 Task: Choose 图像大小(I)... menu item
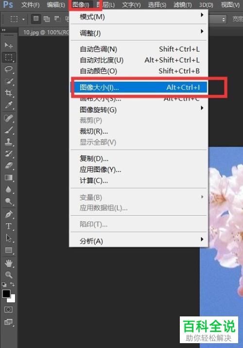tap(139, 87)
